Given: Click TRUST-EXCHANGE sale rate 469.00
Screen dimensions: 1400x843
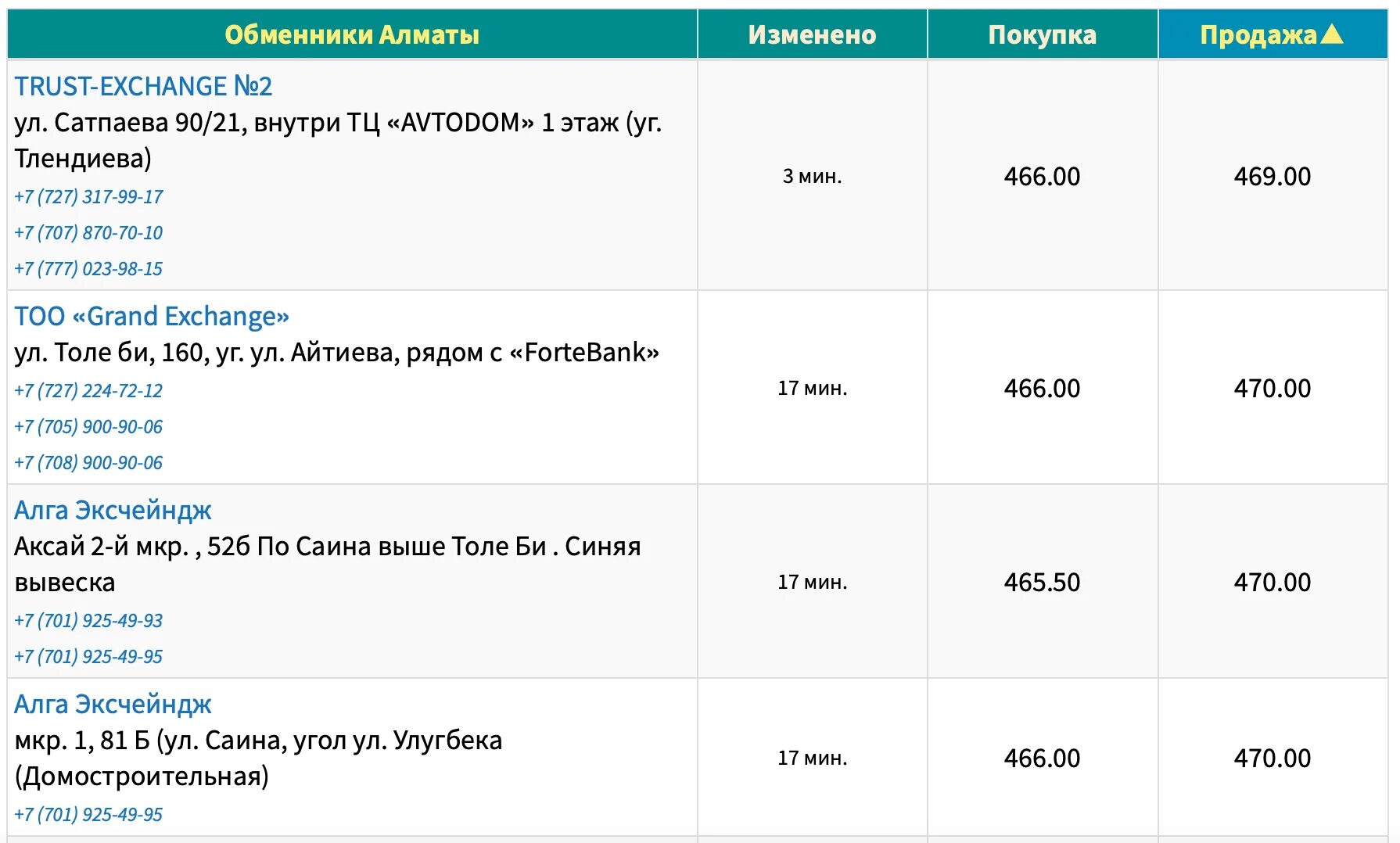Looking at the screenshot, I should tap(1272, 176).
